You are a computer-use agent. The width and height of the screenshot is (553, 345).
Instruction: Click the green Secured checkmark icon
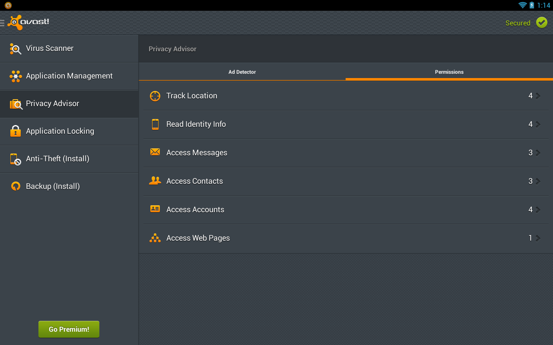pos(541,22)
